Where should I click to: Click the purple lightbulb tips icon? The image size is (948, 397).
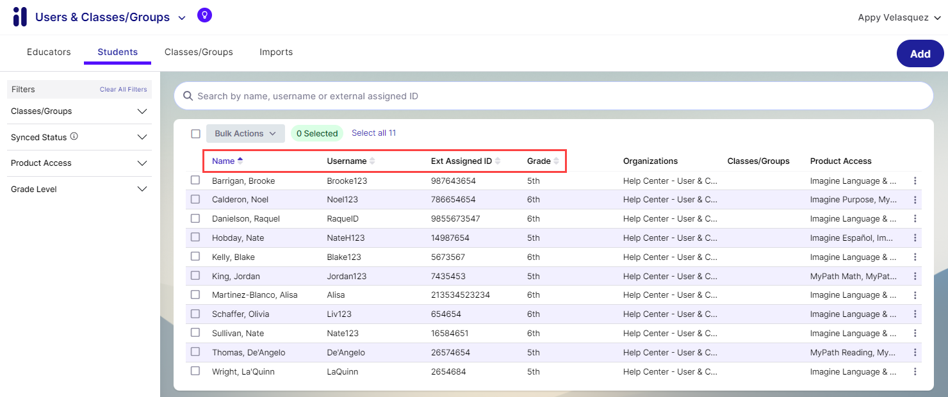204,15
